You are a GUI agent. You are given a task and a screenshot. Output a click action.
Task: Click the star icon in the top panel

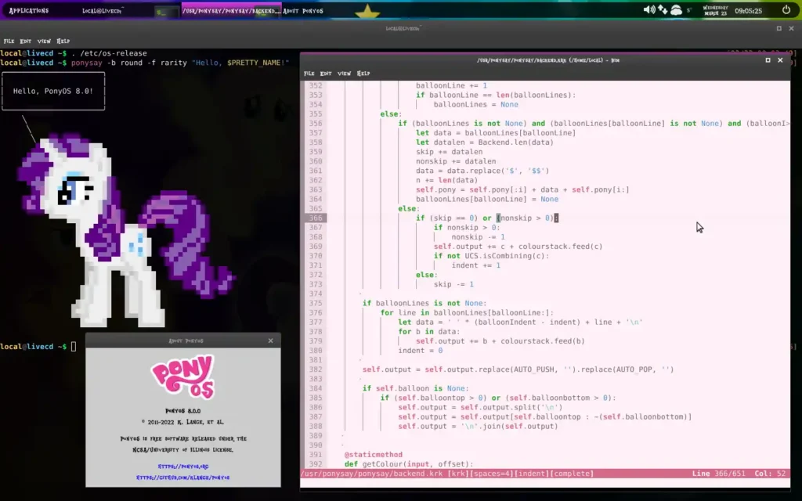[x=367, y=11]
